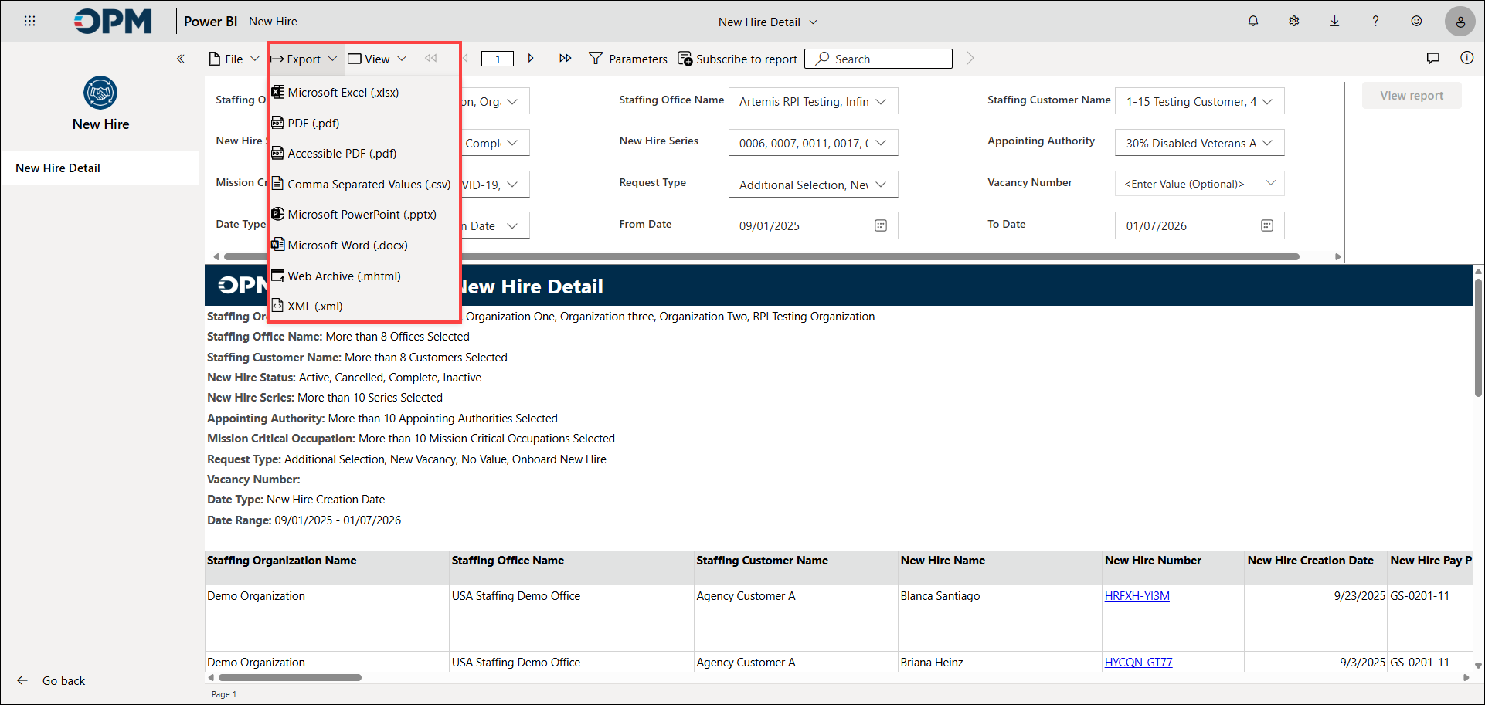1485x705 pixels.
Task: Open the comments speech bubble icon
Action: [x=1433, y=58]
